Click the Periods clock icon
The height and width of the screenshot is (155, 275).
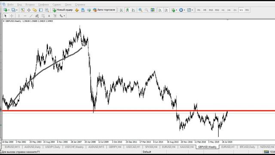(181, 10)
